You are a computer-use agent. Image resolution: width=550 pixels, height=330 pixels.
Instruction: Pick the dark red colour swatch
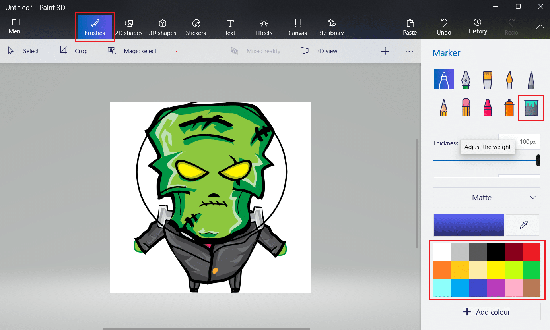(514, 252)
